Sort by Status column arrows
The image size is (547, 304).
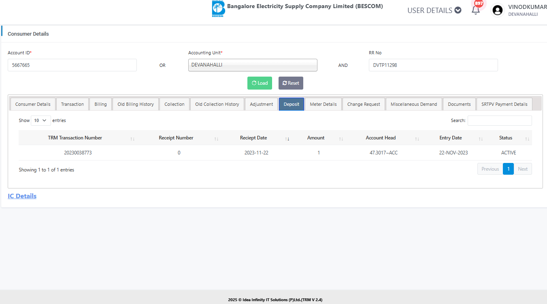pos(527,139)
